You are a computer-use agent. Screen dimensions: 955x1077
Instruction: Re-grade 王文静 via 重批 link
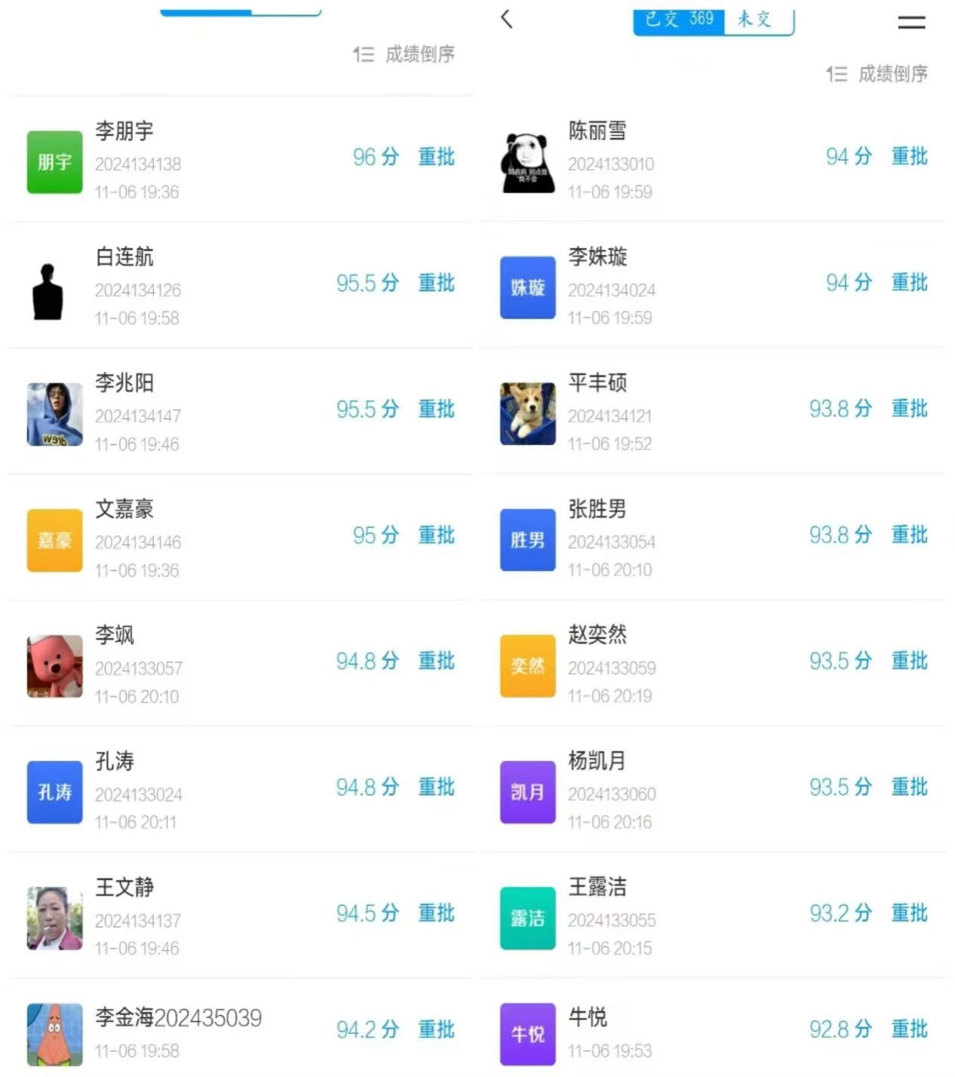point(437,913)
